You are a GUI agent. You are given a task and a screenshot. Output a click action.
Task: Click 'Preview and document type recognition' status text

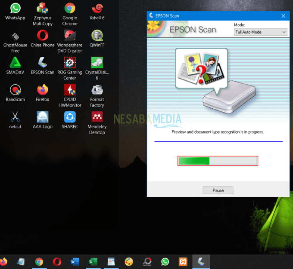point(218,132)
